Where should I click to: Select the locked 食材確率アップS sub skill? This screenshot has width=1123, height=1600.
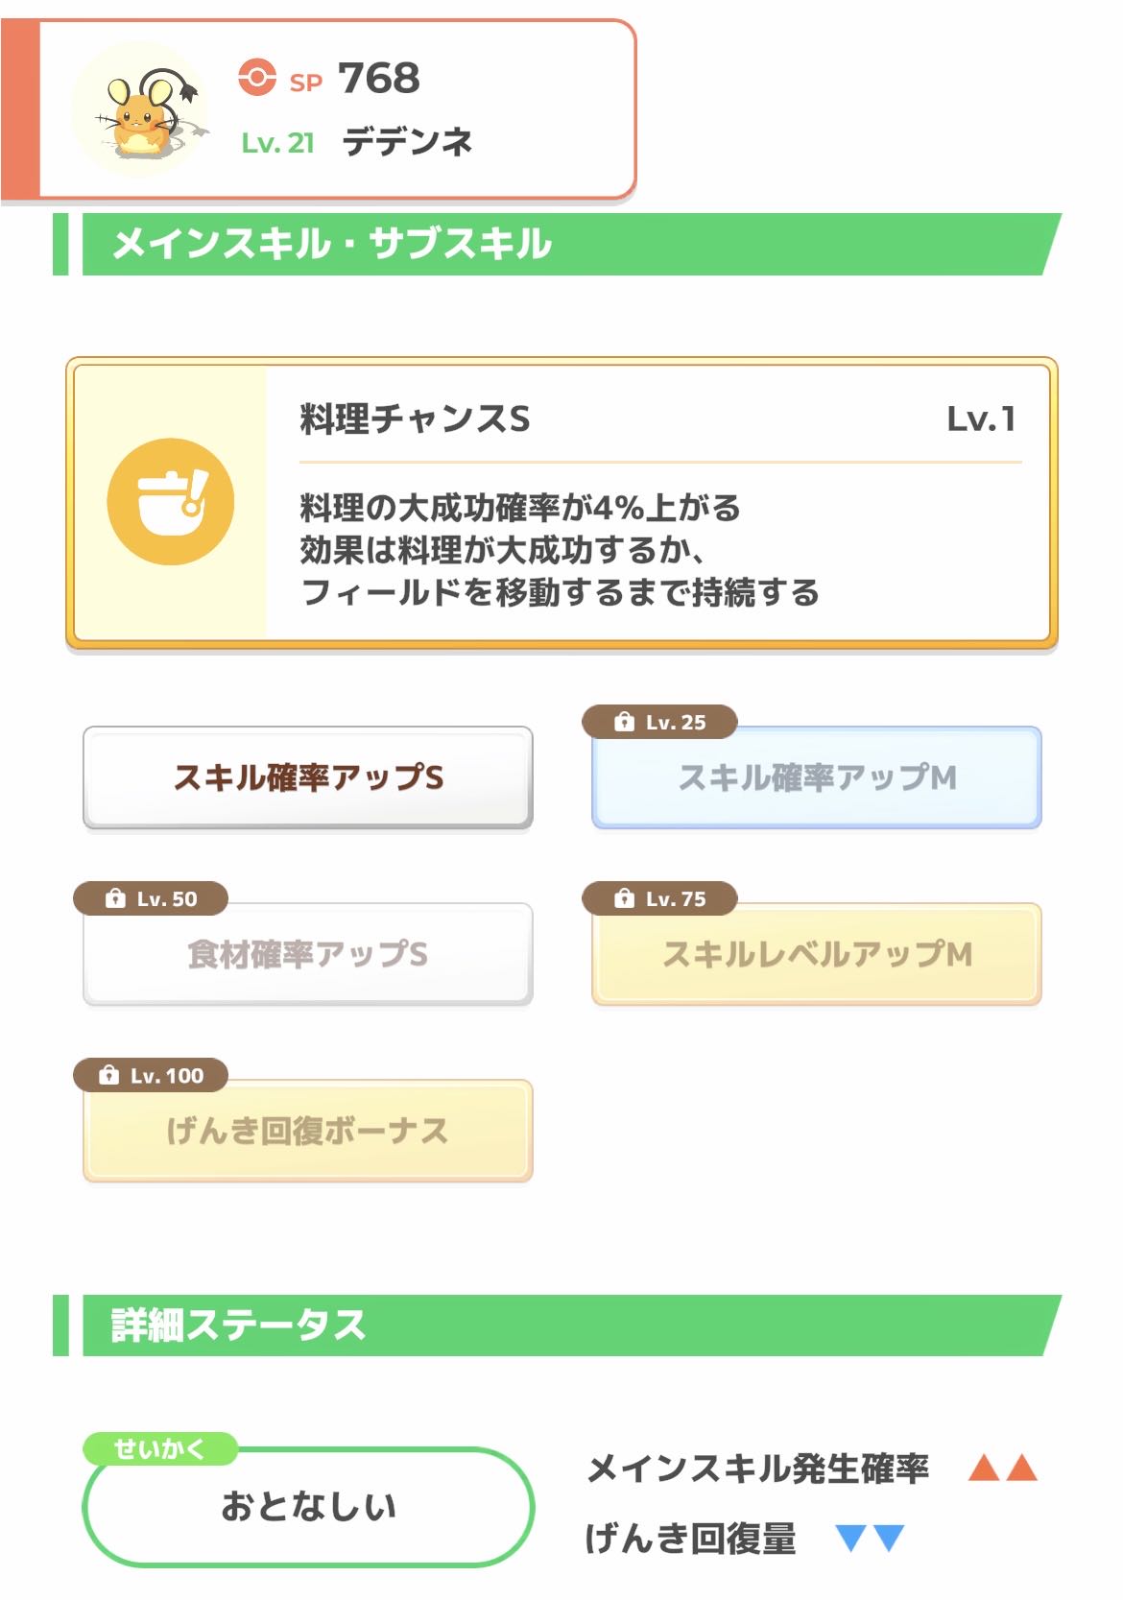[308, 954]
